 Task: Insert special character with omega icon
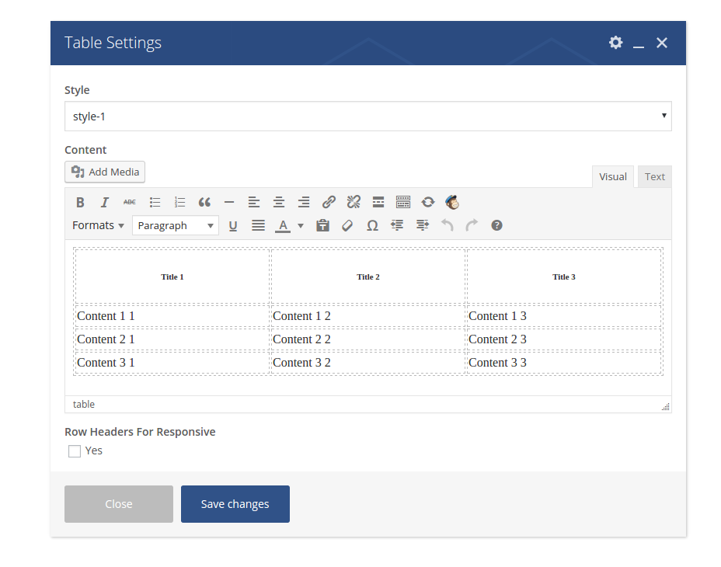coord(372,225)
